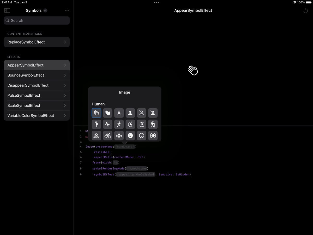Tap the waving hand preview image

point(193,70)
